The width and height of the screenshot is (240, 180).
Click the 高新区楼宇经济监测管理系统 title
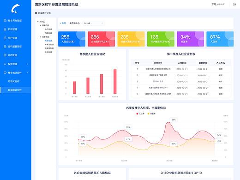[56, 5]
